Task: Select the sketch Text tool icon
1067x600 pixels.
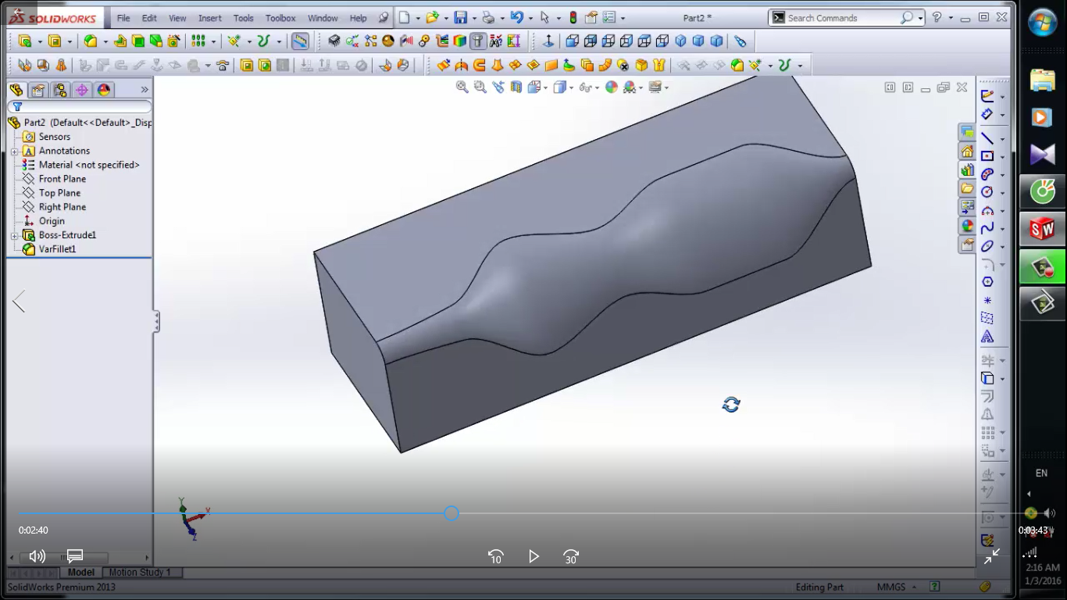Action: (987, 337)
